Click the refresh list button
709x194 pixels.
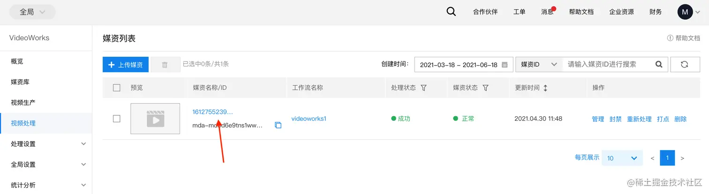point(685,65)
